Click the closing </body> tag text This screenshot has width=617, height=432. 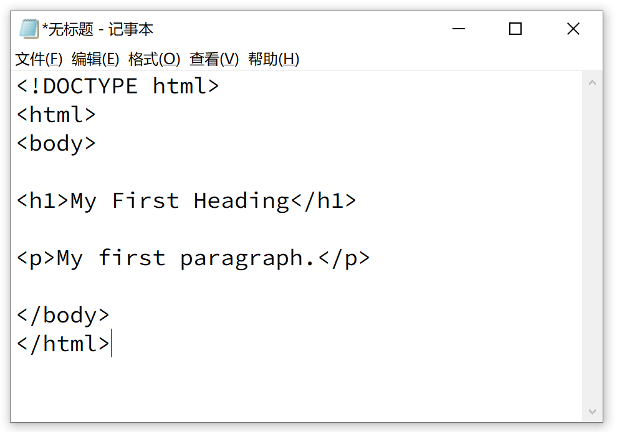[63, 315]
